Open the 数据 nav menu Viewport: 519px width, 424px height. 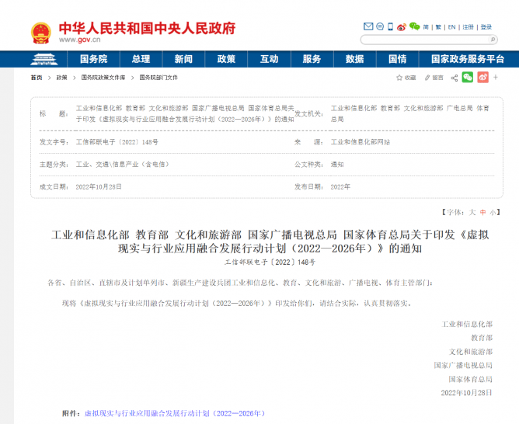pyautogui.click(x=354, y=59)
